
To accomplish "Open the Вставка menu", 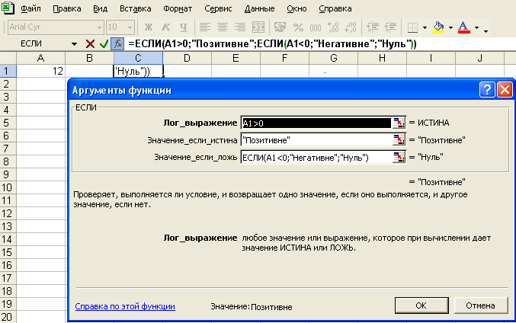I will (x=135, y=8).
